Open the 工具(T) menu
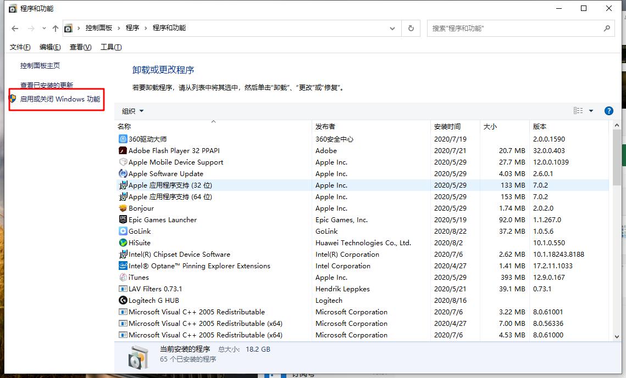The image size is (626, 378). (x=111, y=47)
